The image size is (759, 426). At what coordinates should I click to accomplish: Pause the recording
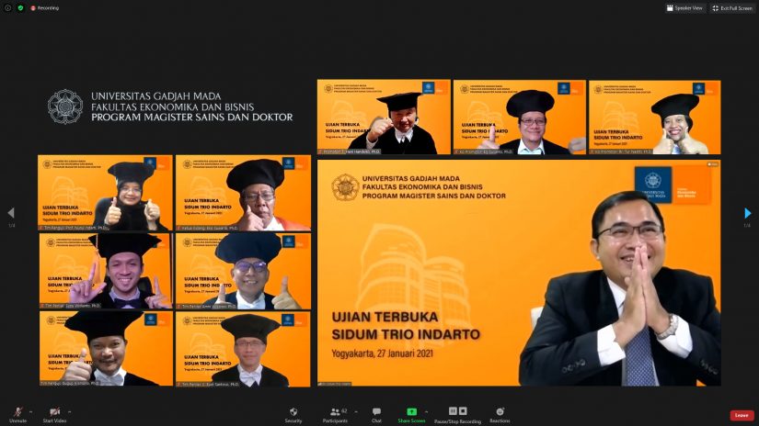[452, 410]
